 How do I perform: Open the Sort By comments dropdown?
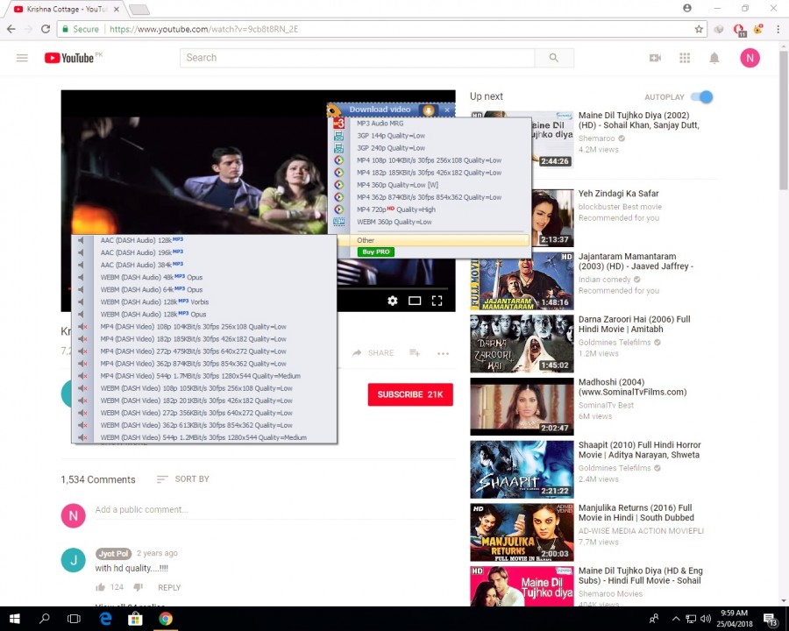point(183,479)
